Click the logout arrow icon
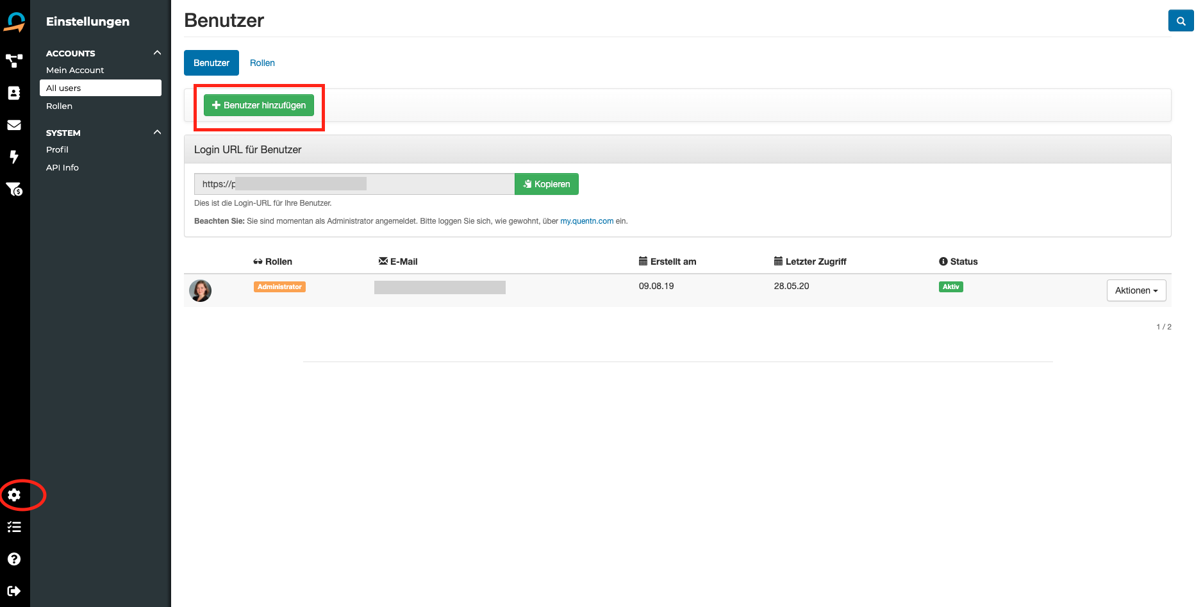This screenshot has width=1203, height=607. (14, 591)
